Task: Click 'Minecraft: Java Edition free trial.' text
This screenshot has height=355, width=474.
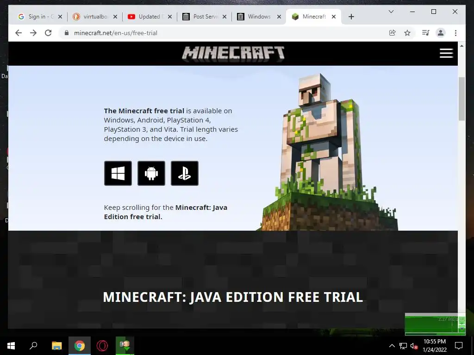Action: point(166,212)
